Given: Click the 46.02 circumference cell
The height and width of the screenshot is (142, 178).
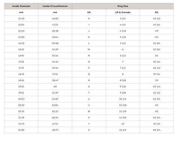Looking at the screenshot, I should pyautogui.click(x=55, y=19).
